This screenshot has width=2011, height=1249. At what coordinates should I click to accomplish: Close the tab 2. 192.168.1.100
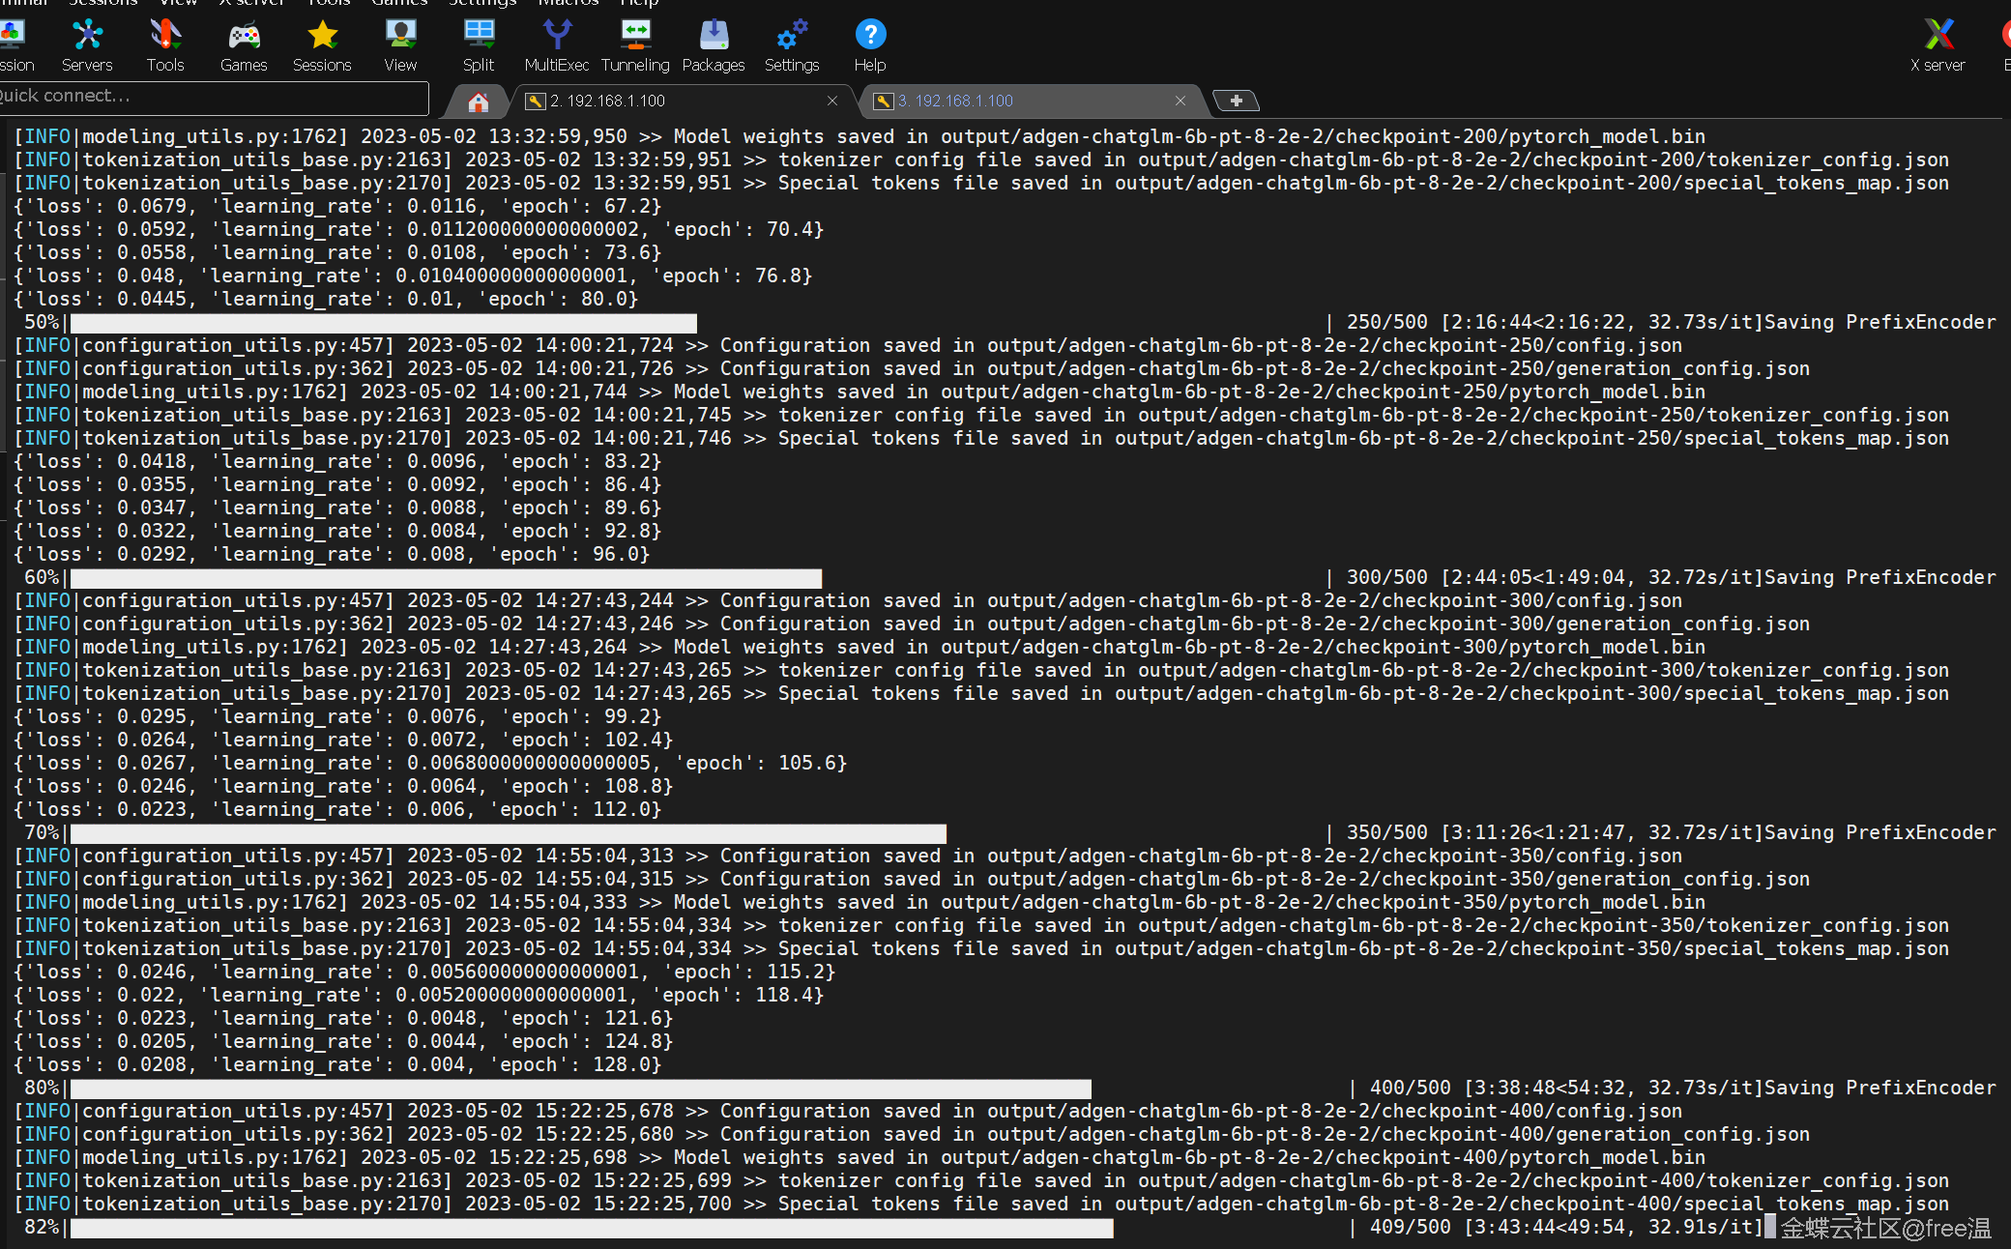coord(832,102)
